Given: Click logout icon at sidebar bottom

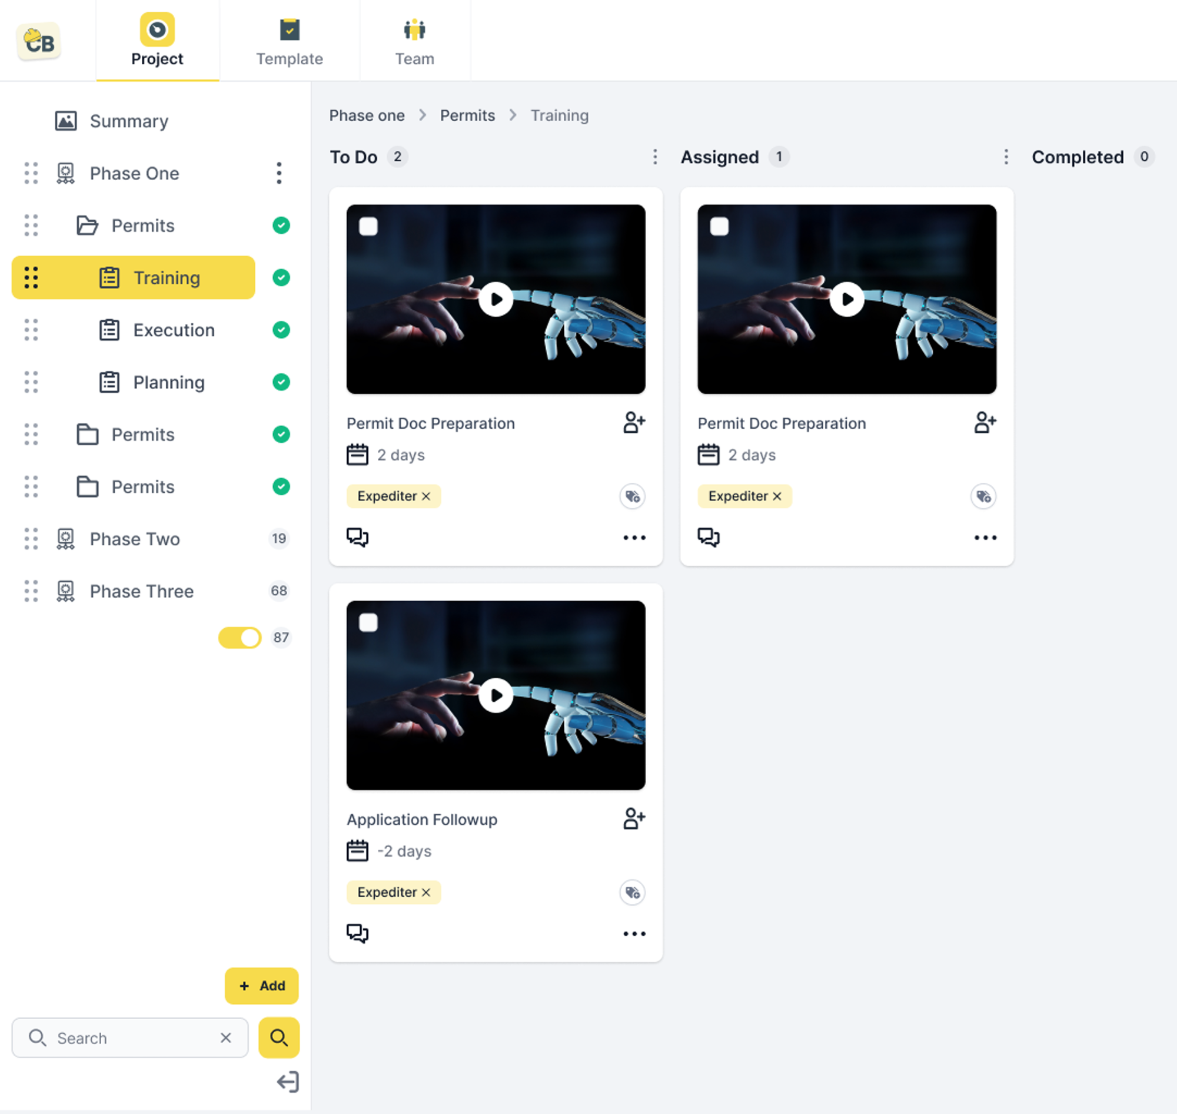Looking at the screenshot, I should (x=288, y=1082).
